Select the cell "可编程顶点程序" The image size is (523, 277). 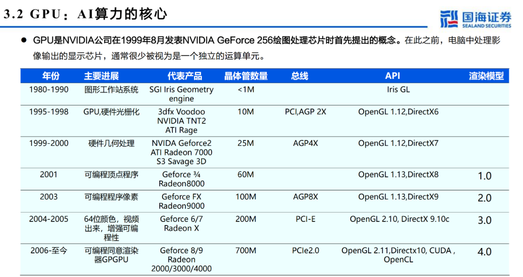111,175
